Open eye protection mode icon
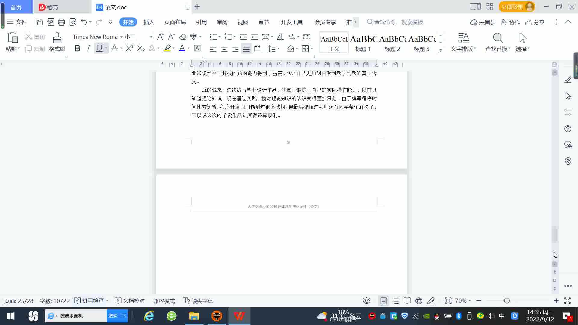 [x=366, y=301]
